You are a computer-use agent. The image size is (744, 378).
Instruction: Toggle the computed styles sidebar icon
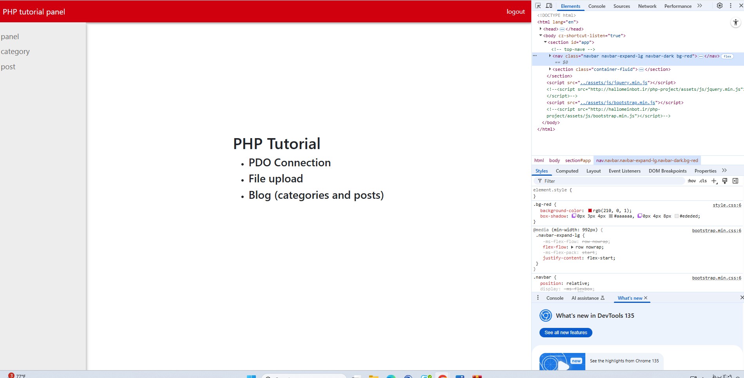coord(735,181)
